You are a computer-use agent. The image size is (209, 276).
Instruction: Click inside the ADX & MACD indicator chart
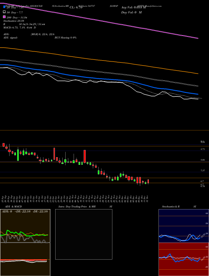(25, 243)
